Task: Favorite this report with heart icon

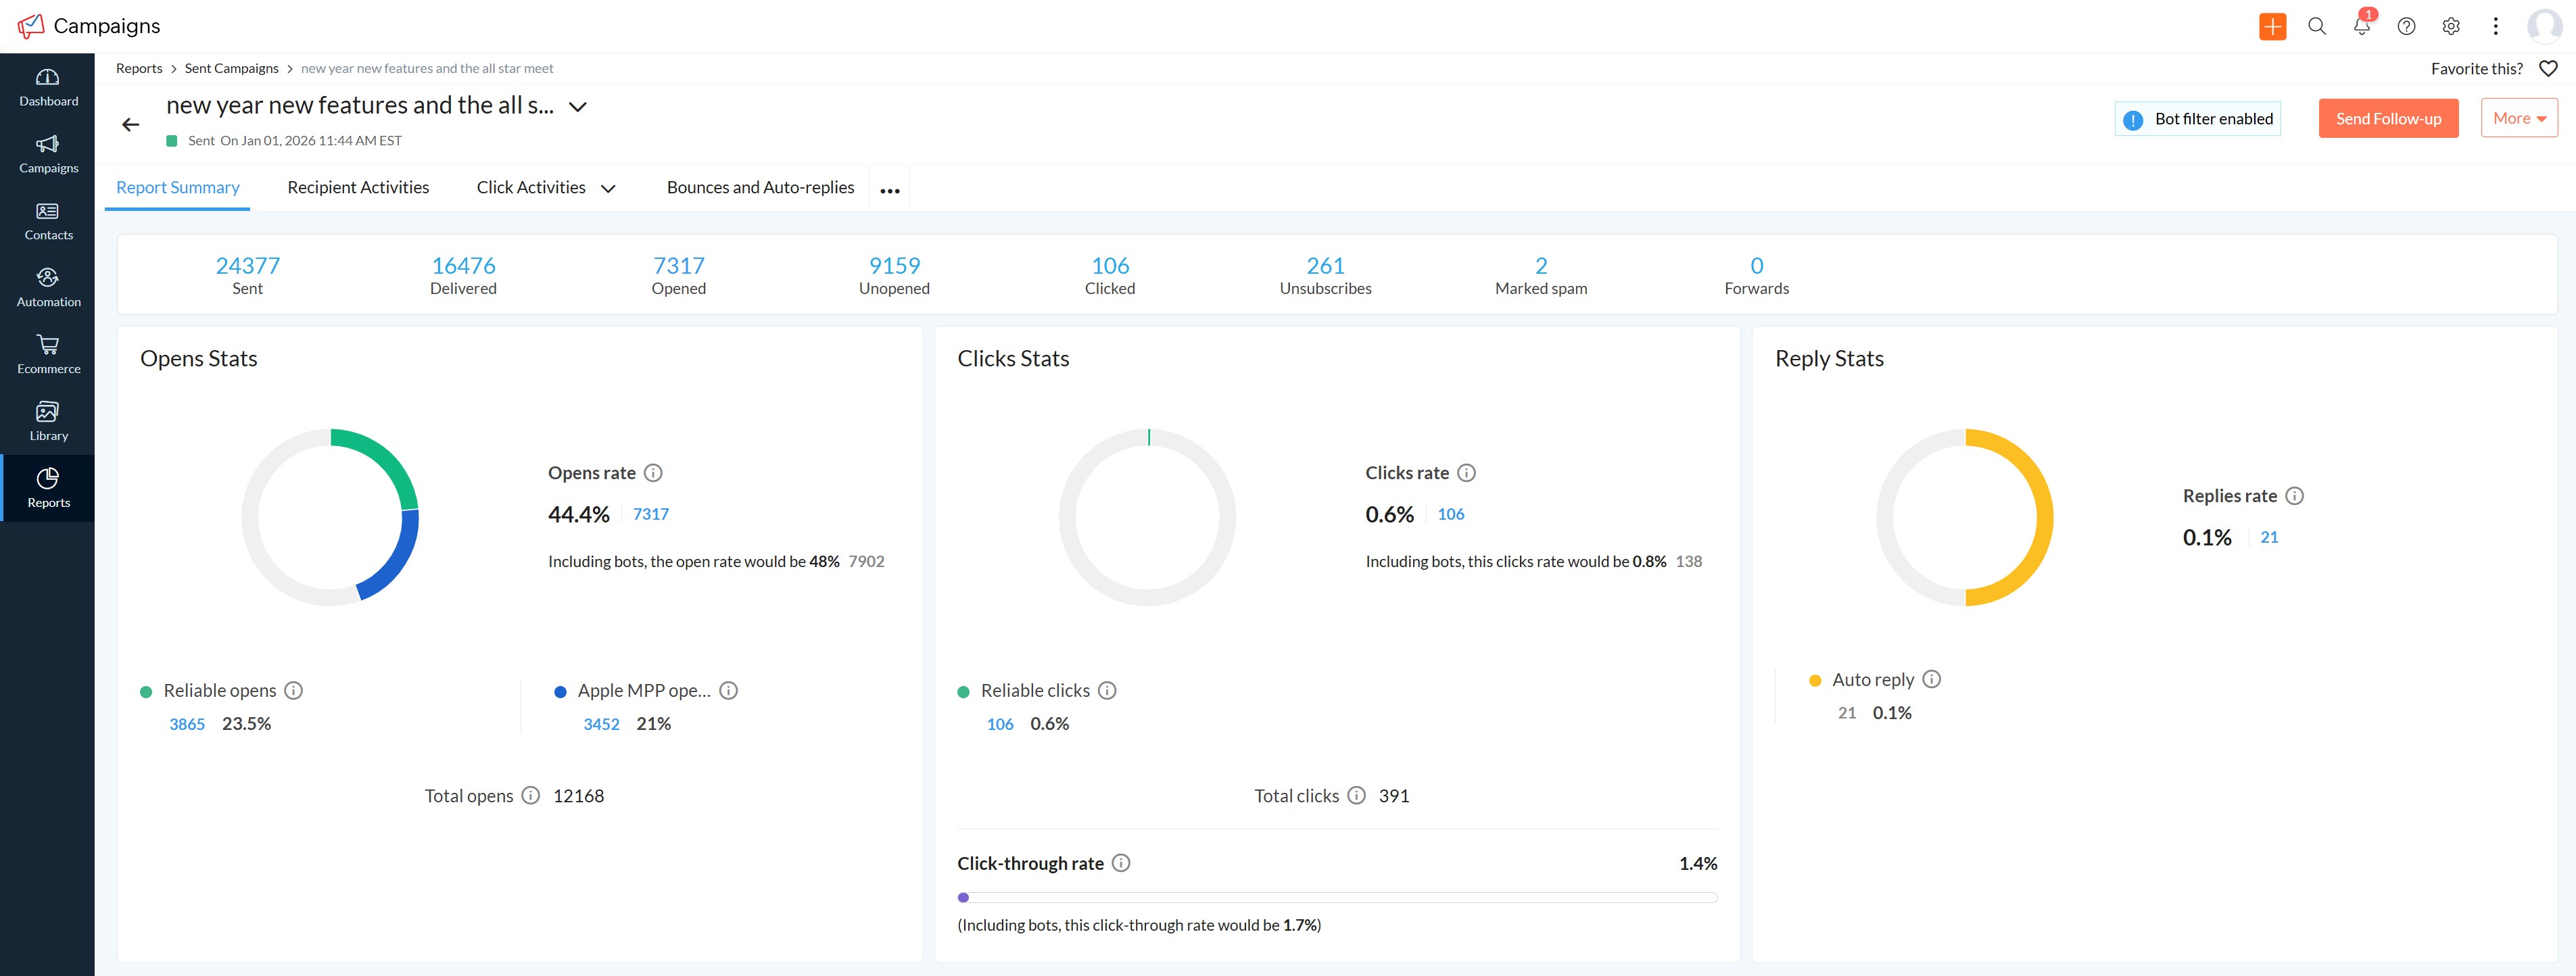Action: [x=2548, y=68]
